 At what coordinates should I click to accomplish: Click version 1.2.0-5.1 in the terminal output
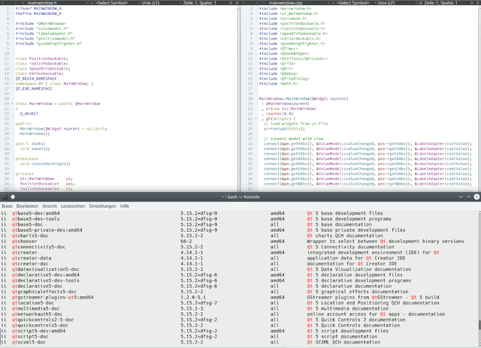(x=193, y=297)
